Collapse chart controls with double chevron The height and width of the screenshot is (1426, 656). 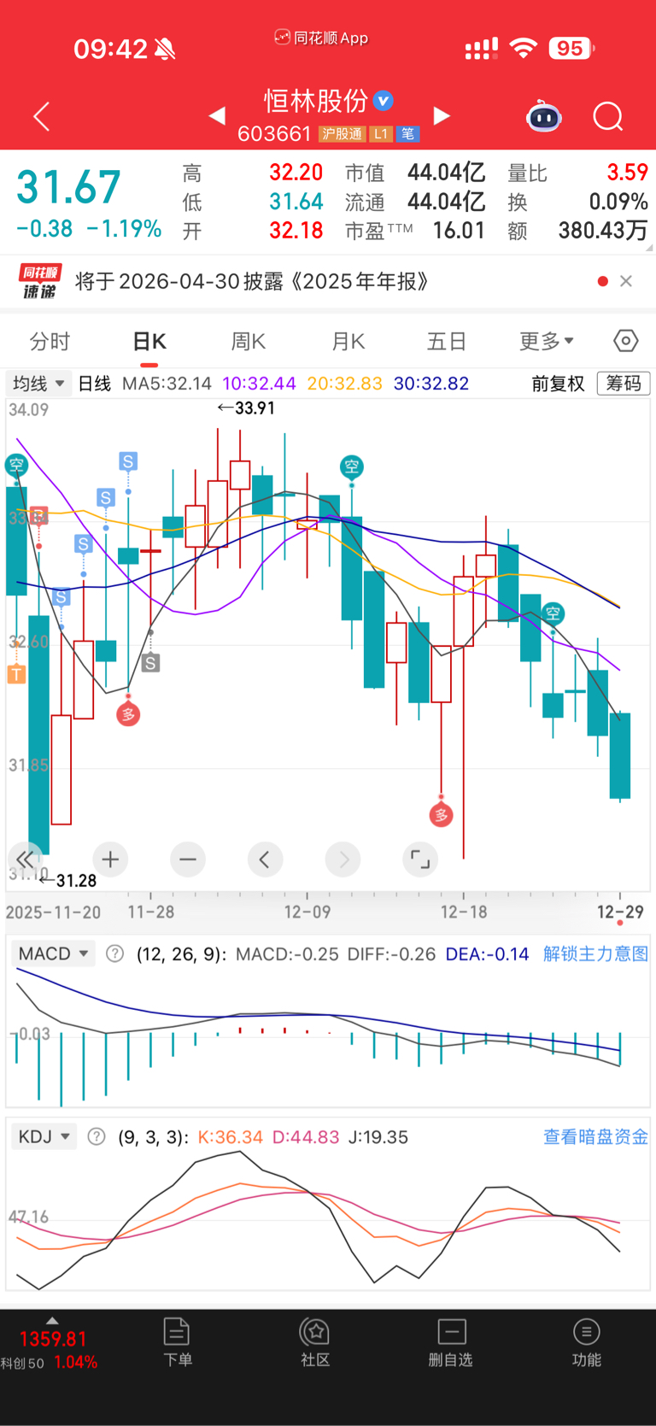click(25, 859)
